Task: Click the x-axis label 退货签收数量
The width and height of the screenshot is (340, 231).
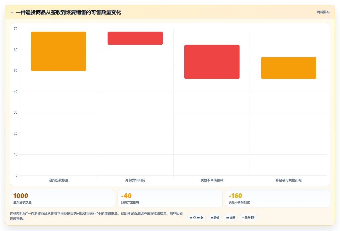Action: [x=59, y=180]
